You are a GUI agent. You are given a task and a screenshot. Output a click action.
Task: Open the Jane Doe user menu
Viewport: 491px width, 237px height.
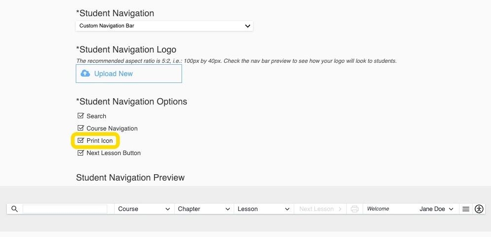tap(436, 209)
